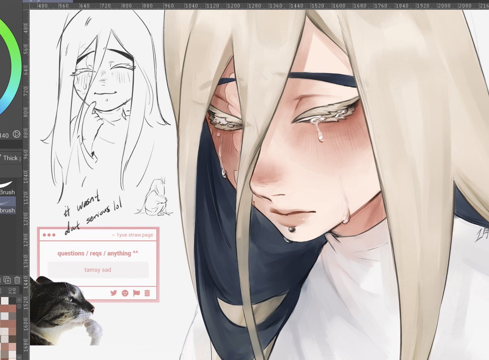Choose the Brush sub tool with white stroke preview
The height and width of the screenshot is (360, 489).
(8, 188)
